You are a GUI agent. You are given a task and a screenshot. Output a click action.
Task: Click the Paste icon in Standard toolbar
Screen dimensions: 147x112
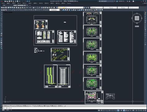pyautogui.click(x=20, y=8)
